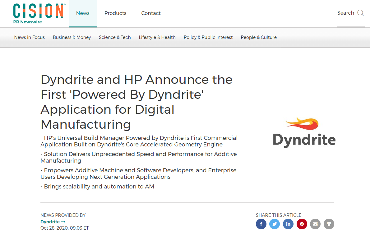Open the Products section
370x238 pixels.
[115, 13]
